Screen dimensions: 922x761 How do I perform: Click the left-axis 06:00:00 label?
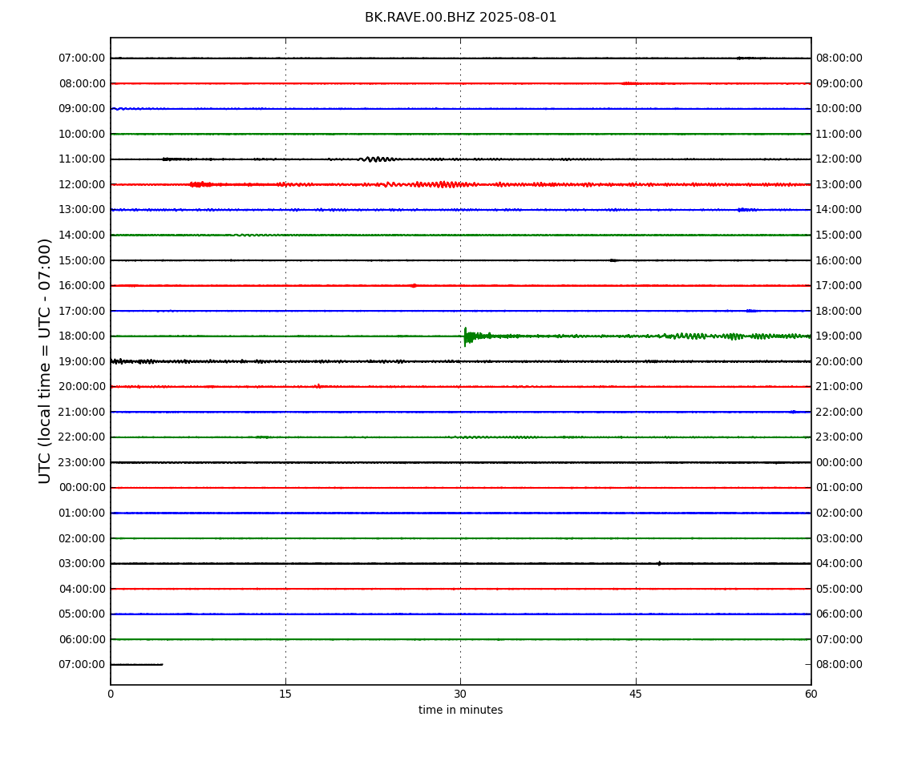pyautogui.click(x=83, y=639)
